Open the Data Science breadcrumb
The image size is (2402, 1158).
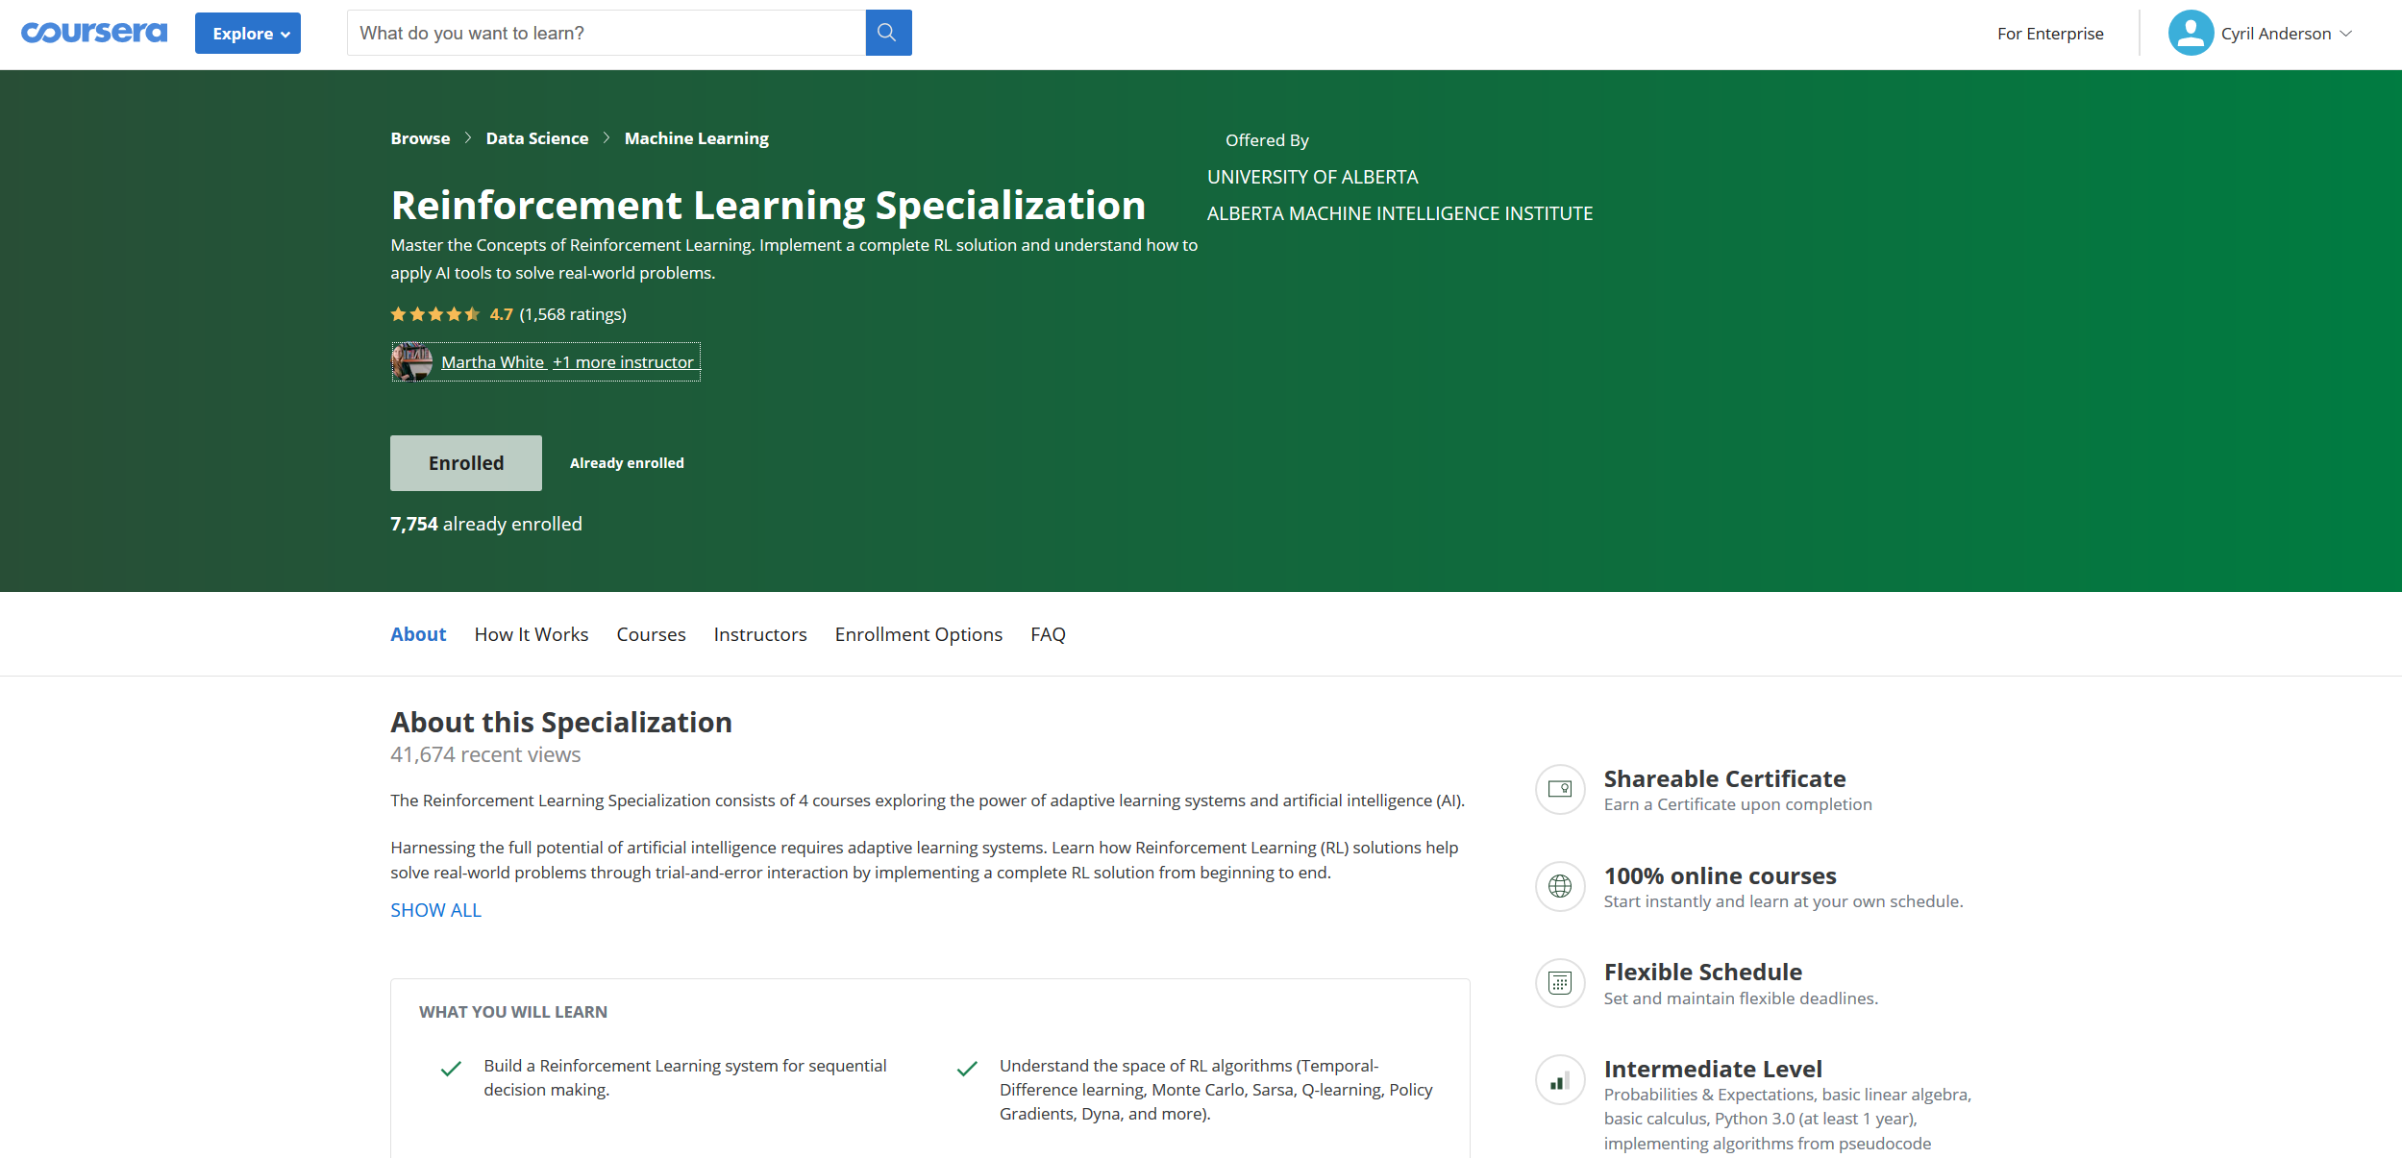537,138
